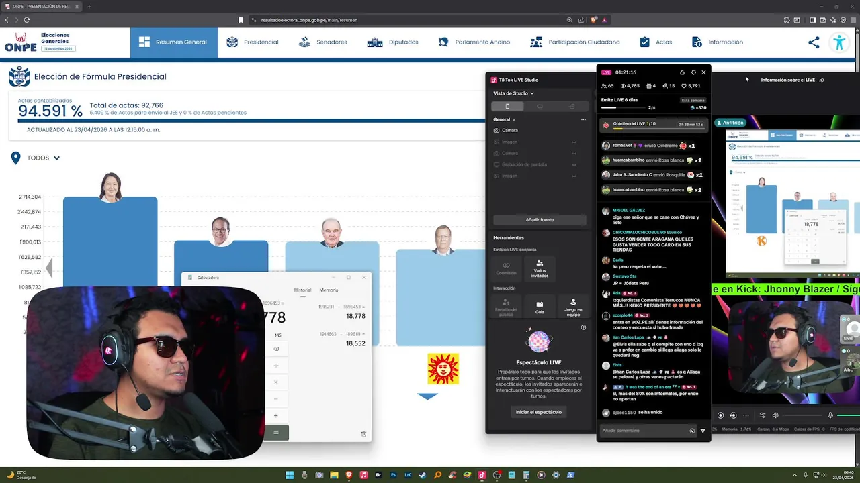Click the Añadir fuente button
Image resolution: width=860 pixels, height=483 pixels.
pyautogui.click(x=540, y=220)
